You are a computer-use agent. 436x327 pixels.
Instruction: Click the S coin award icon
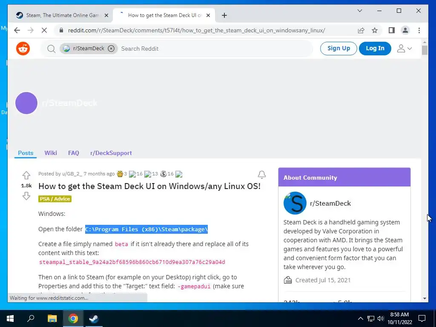163,174
